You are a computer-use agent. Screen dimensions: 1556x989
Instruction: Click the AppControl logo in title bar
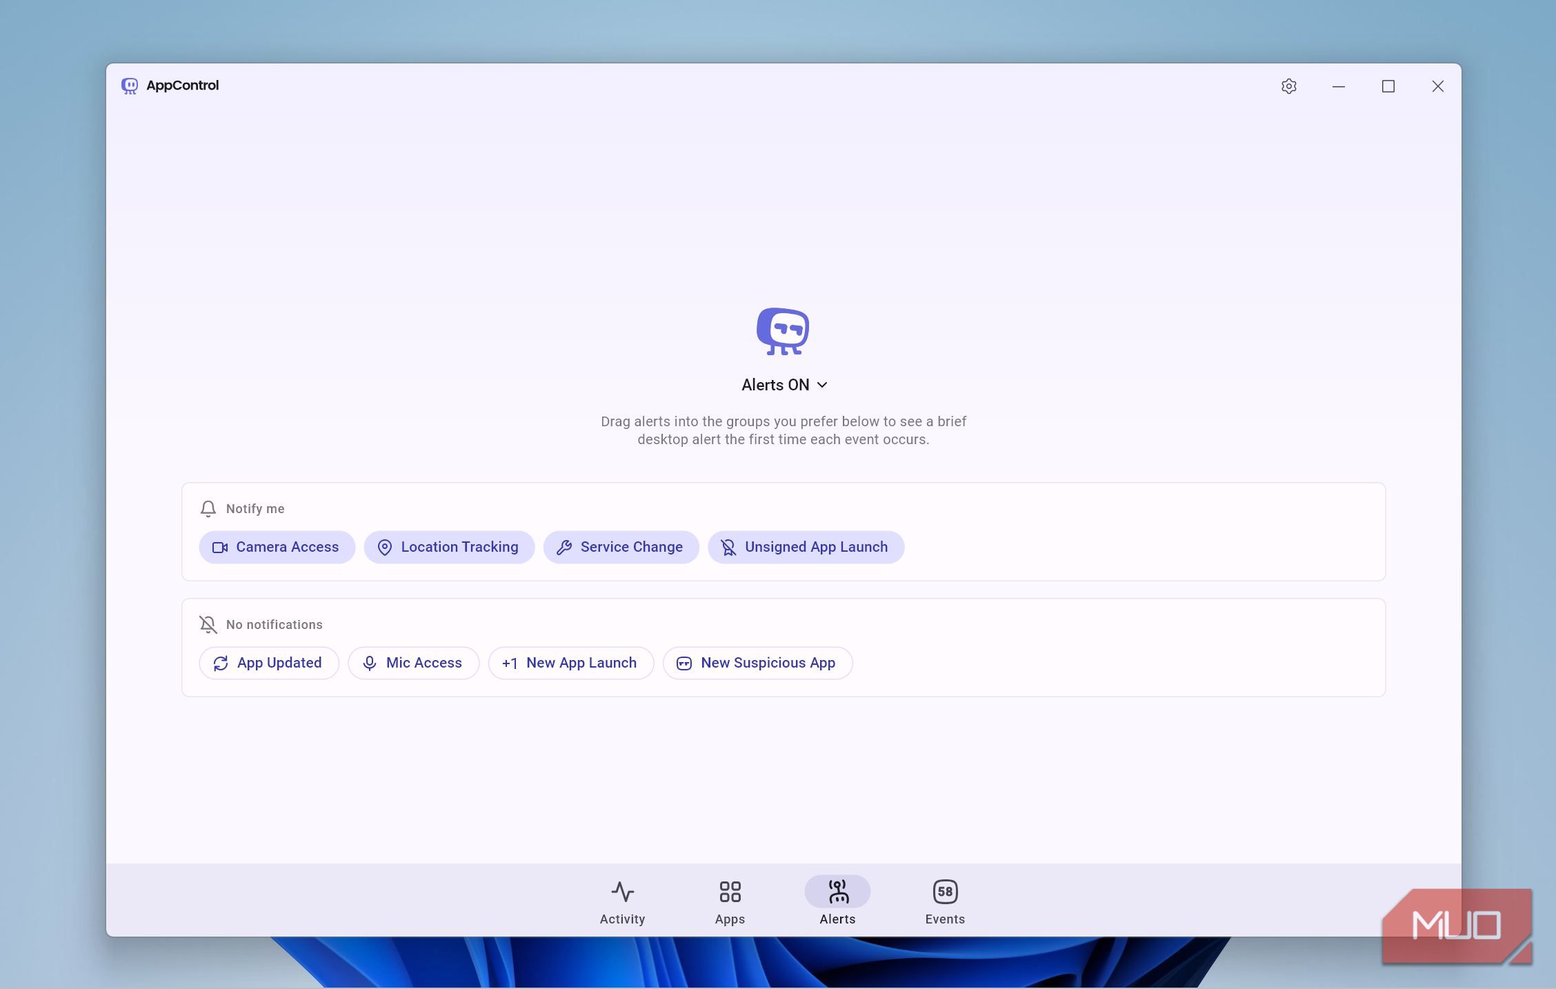click(130, 86)
